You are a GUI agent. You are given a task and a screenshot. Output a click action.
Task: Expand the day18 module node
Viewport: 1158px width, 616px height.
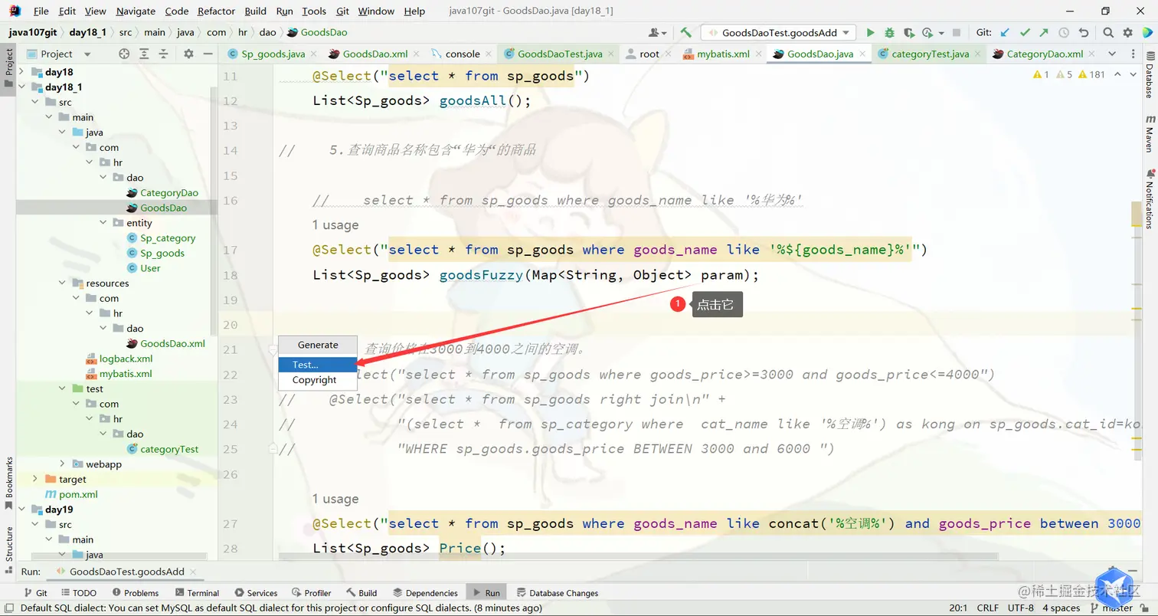coord(21,72)
